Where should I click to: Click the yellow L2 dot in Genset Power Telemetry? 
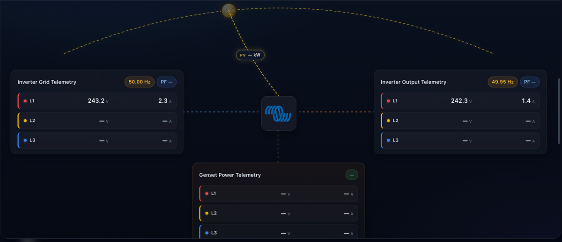coord(207,213)
